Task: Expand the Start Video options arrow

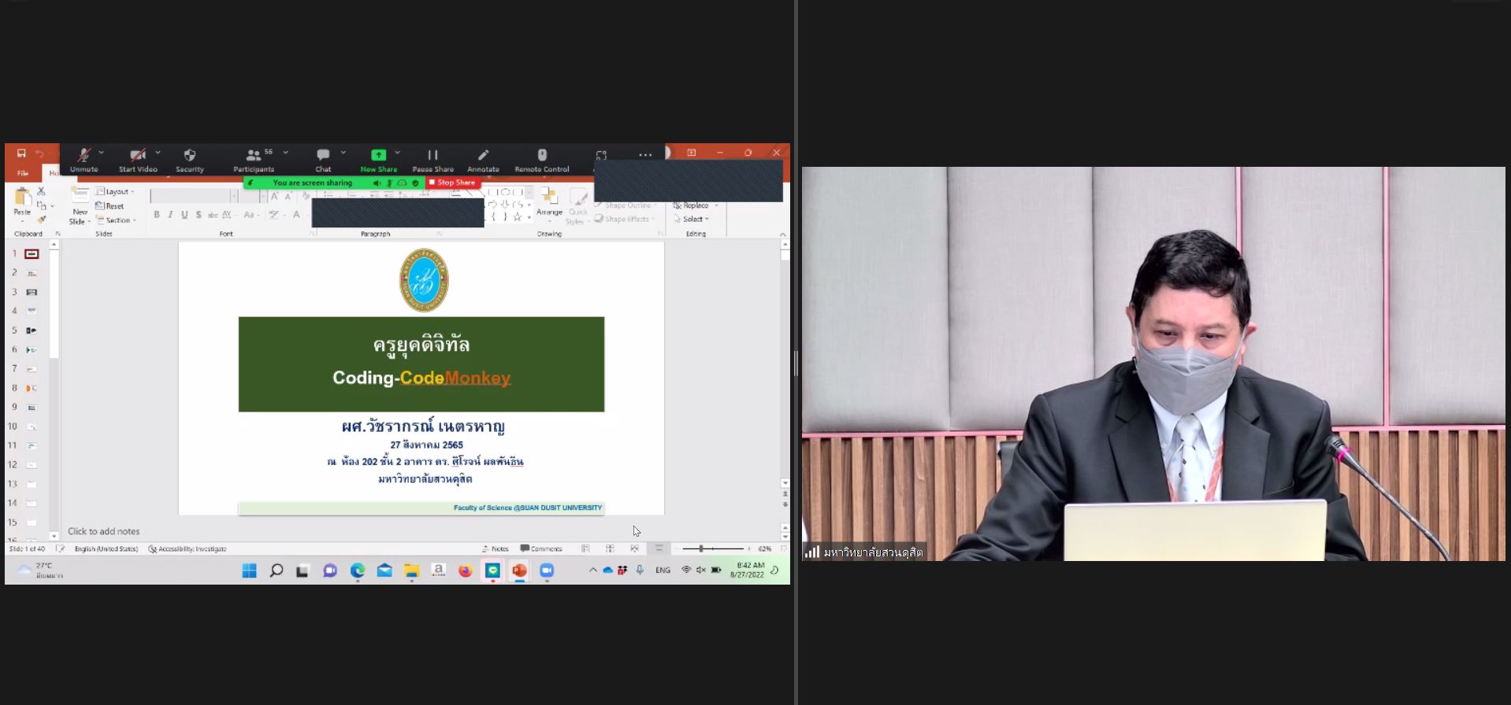Action: pos(158,152)
